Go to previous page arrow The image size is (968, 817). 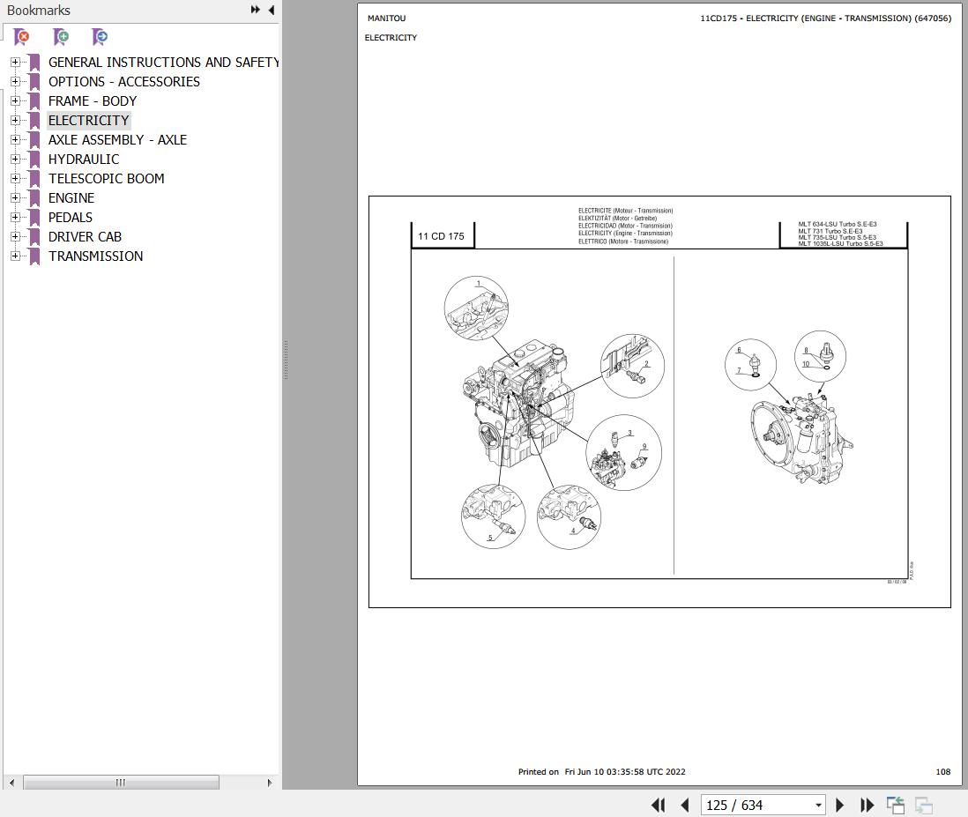point(685,805)
